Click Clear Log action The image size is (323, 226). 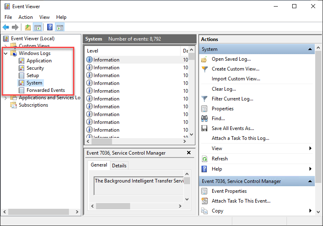(x=224, y=89)
